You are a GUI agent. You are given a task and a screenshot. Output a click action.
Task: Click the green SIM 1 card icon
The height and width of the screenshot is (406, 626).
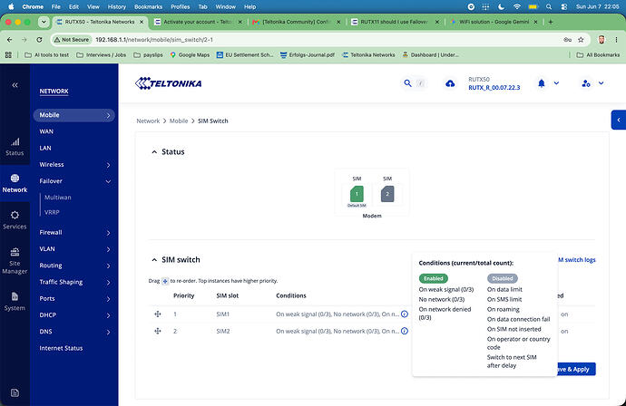point(357,194)
